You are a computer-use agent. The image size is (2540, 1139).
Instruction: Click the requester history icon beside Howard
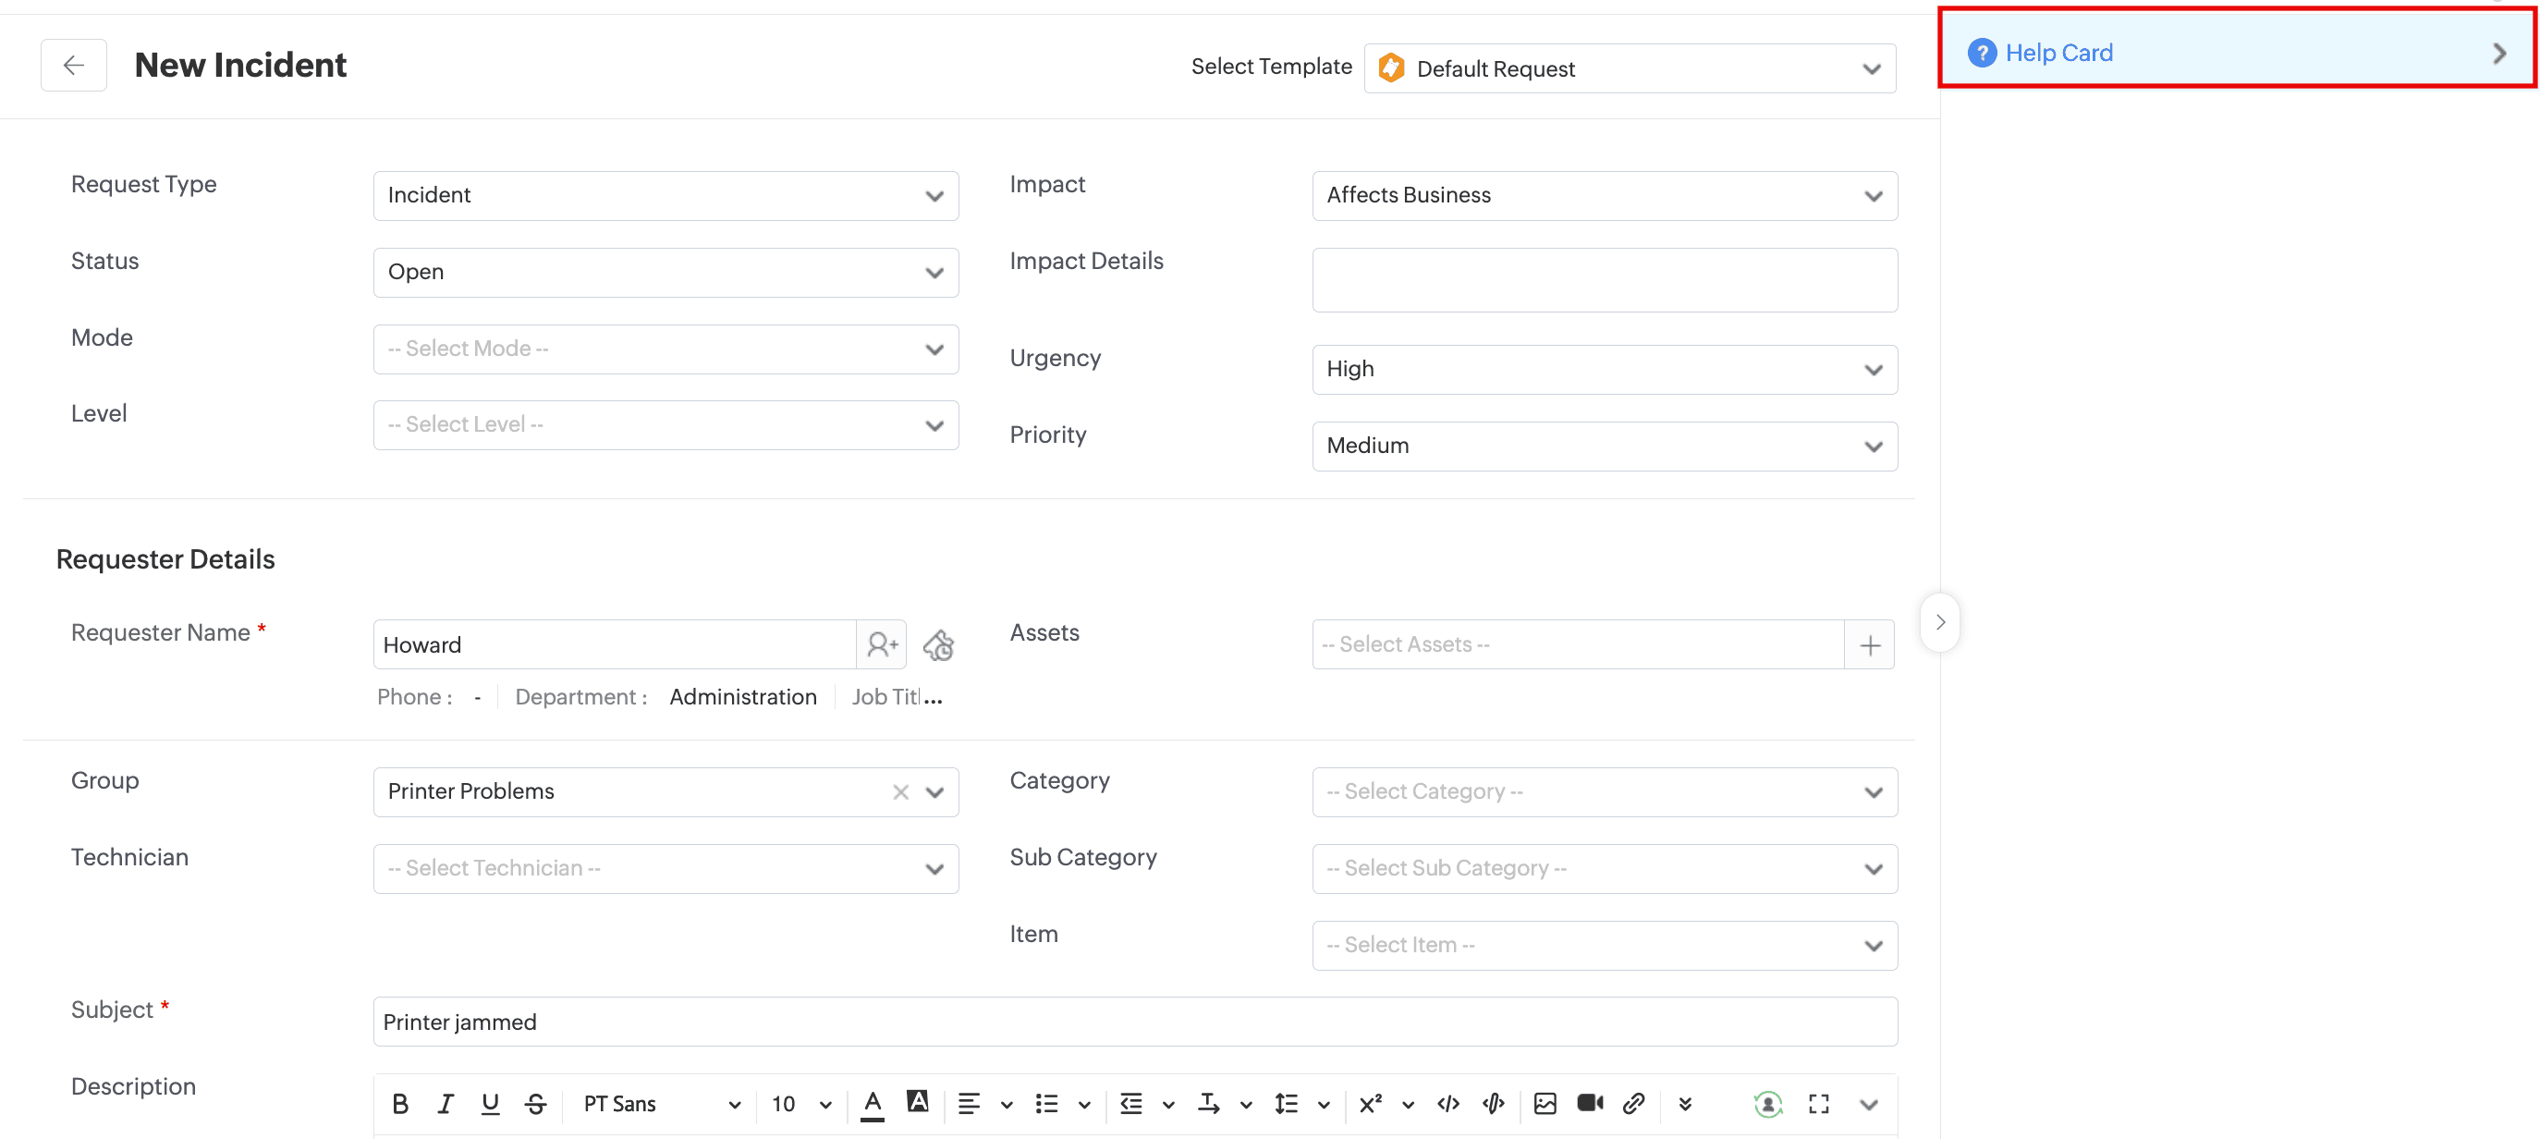937,645
